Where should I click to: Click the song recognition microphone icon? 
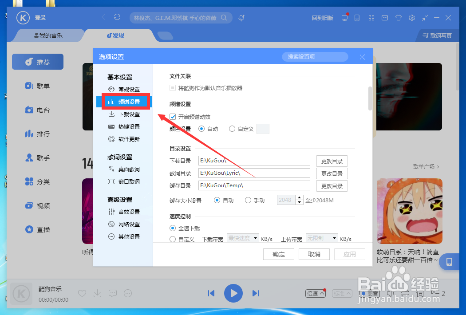point(241,18)
